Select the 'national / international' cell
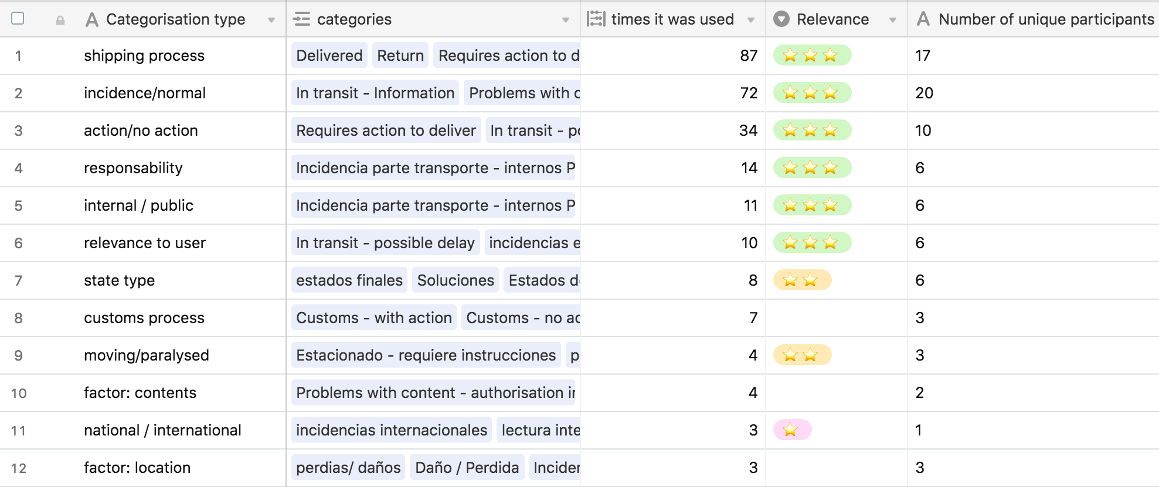 [182, 430]
